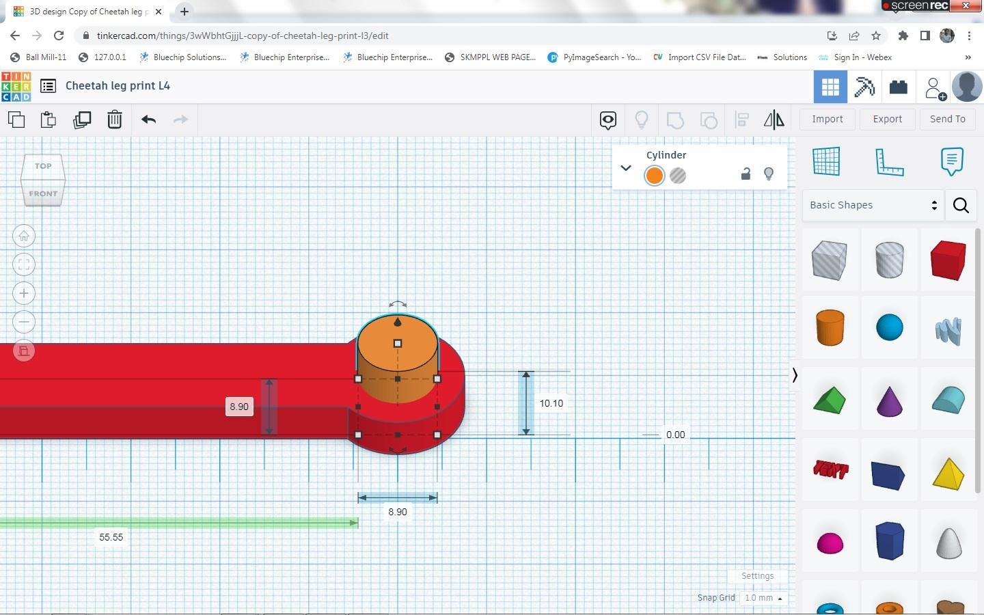Screen dimensions: 984x615
Task: Toggle the Hole option for the Cylinder
Action: (x=678, y=176)
